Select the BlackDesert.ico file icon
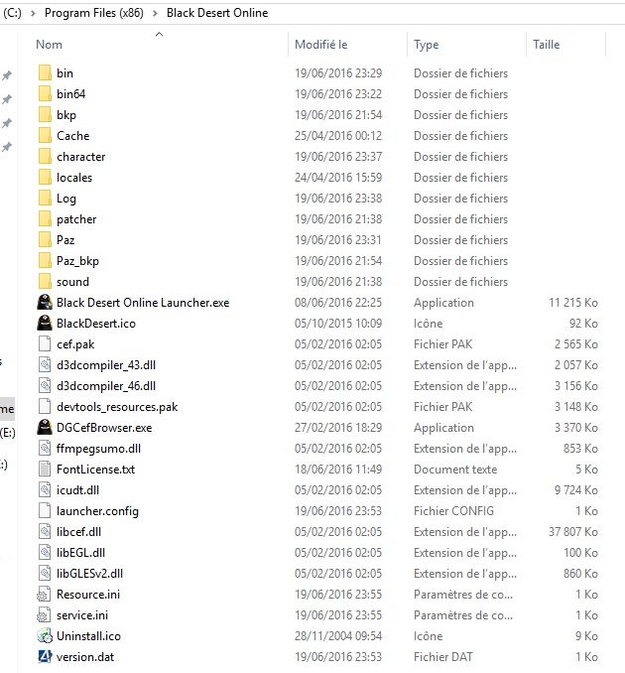Image resolution: width=625 pixels, height=673 pixels. click(44, 324)
